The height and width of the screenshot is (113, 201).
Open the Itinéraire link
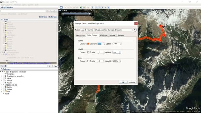pyautogui.click(x=43, y=17)
